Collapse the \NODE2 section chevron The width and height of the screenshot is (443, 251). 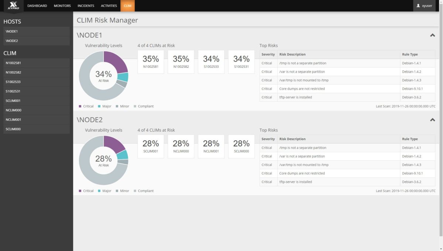(432, 120)
